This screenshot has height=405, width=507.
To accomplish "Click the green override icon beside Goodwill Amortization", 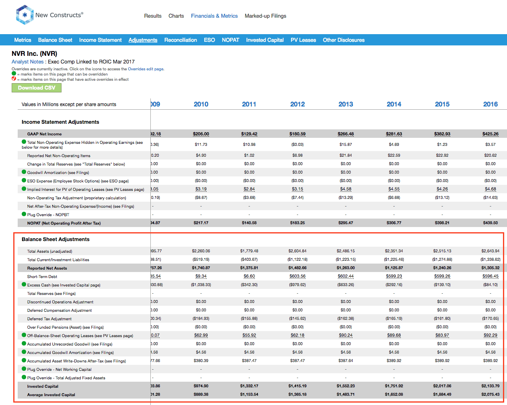I will click(24, 172).
